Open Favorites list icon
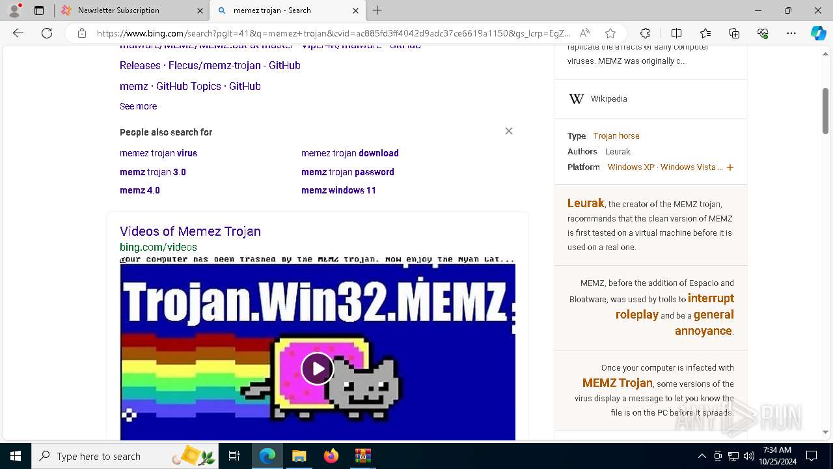The width and height of the screenshot is (833, 469). point(705,33)
